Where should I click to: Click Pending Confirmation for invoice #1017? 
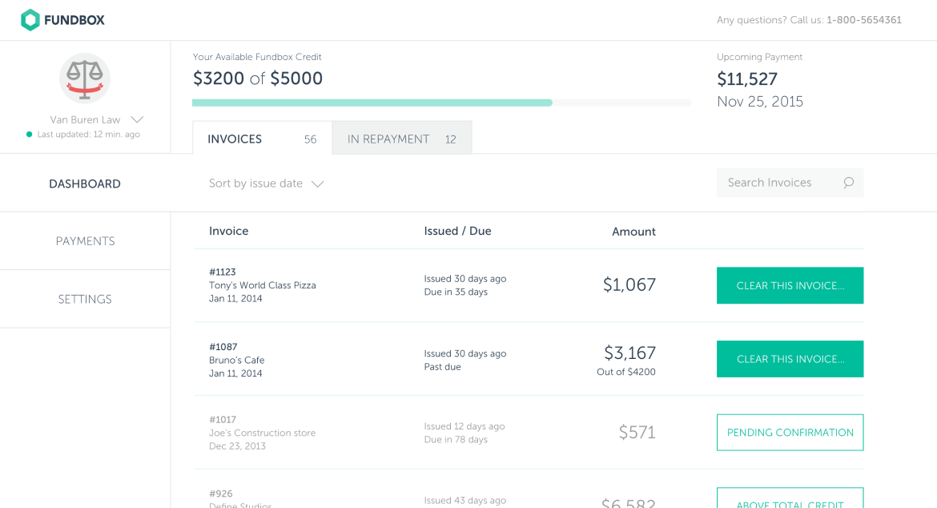(790, 432)
